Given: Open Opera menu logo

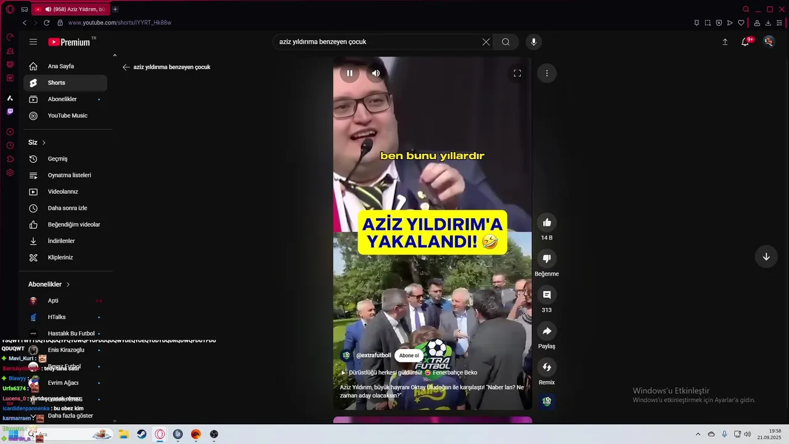Looking at the screenshot, I should (x=10, y=9).
